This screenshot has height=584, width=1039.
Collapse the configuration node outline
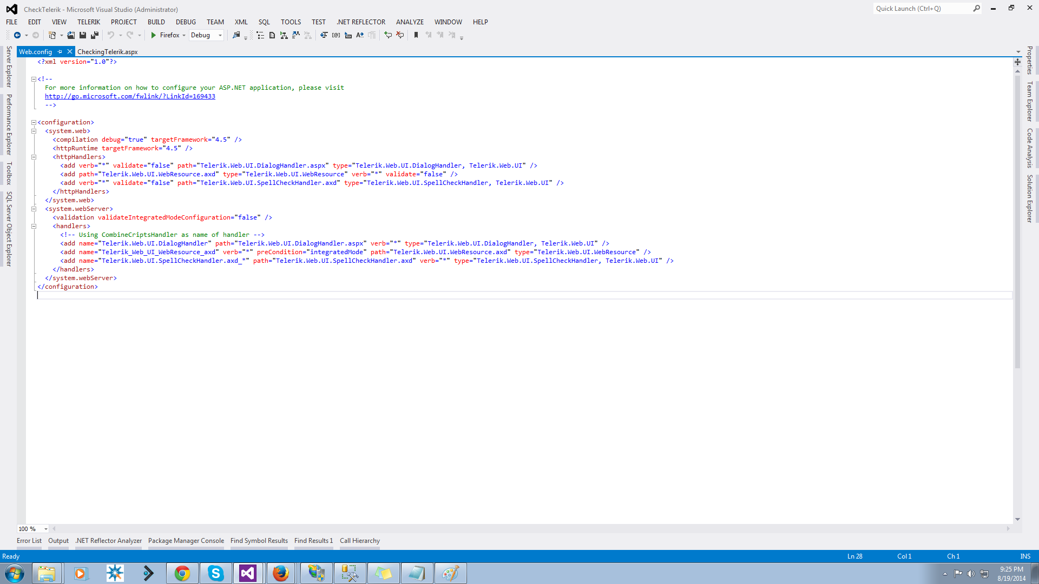pyautogui.click(x=34, y=123)
